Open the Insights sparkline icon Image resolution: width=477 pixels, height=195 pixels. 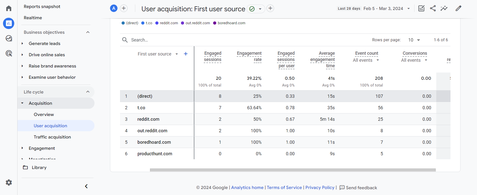pyautogui.click(x=444, y=8)
